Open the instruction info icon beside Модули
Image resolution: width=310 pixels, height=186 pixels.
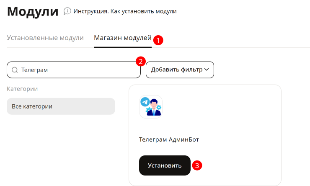click(67, 11)
